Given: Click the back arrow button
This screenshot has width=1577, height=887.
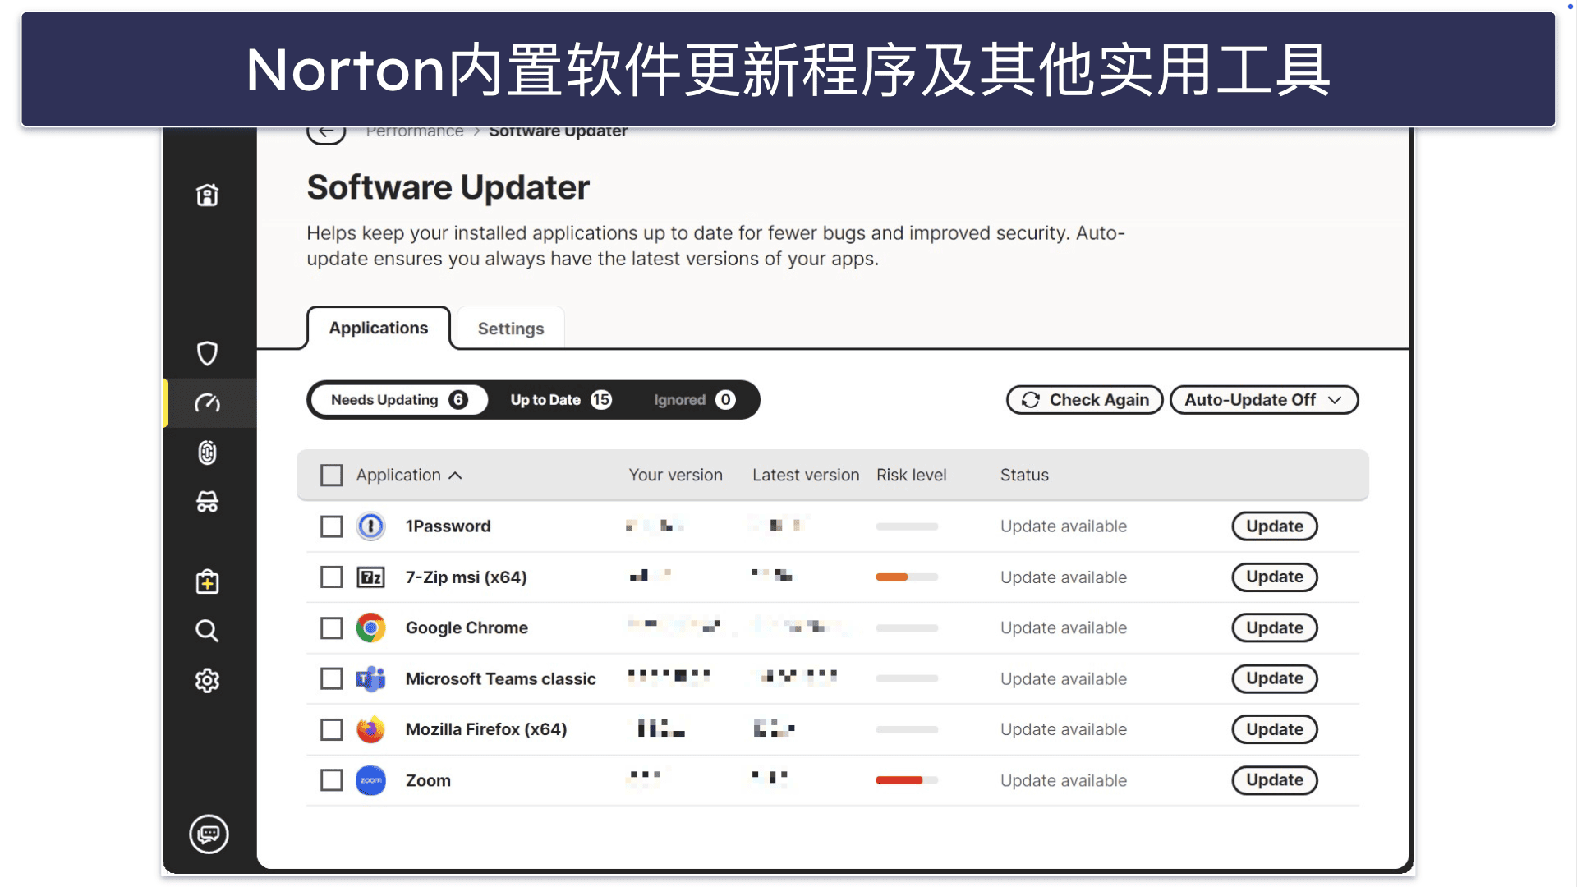Looking at the screenshot, I should (x=326, y=131).
